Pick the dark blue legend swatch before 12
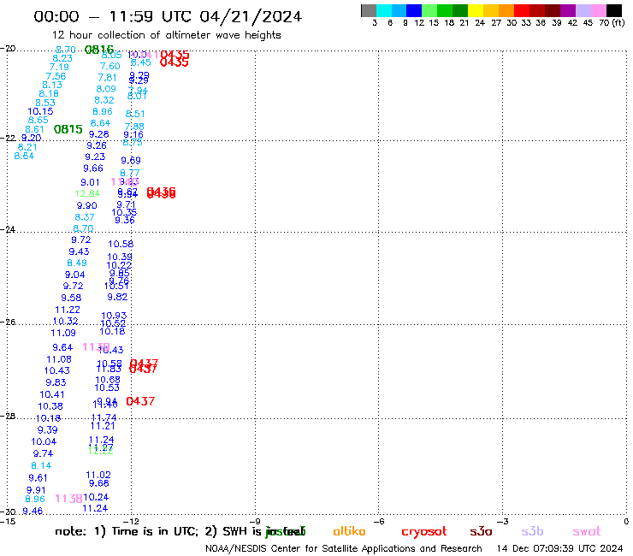This screenshot has width=633, height=556. (x=415, y=10)
